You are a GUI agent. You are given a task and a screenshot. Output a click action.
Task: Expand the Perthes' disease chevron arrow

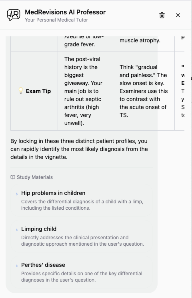pyautogui.click(x=17, y=266)
